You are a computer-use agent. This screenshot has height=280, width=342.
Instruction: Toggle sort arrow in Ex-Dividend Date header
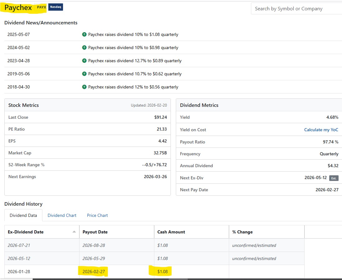tap(74, 232)
